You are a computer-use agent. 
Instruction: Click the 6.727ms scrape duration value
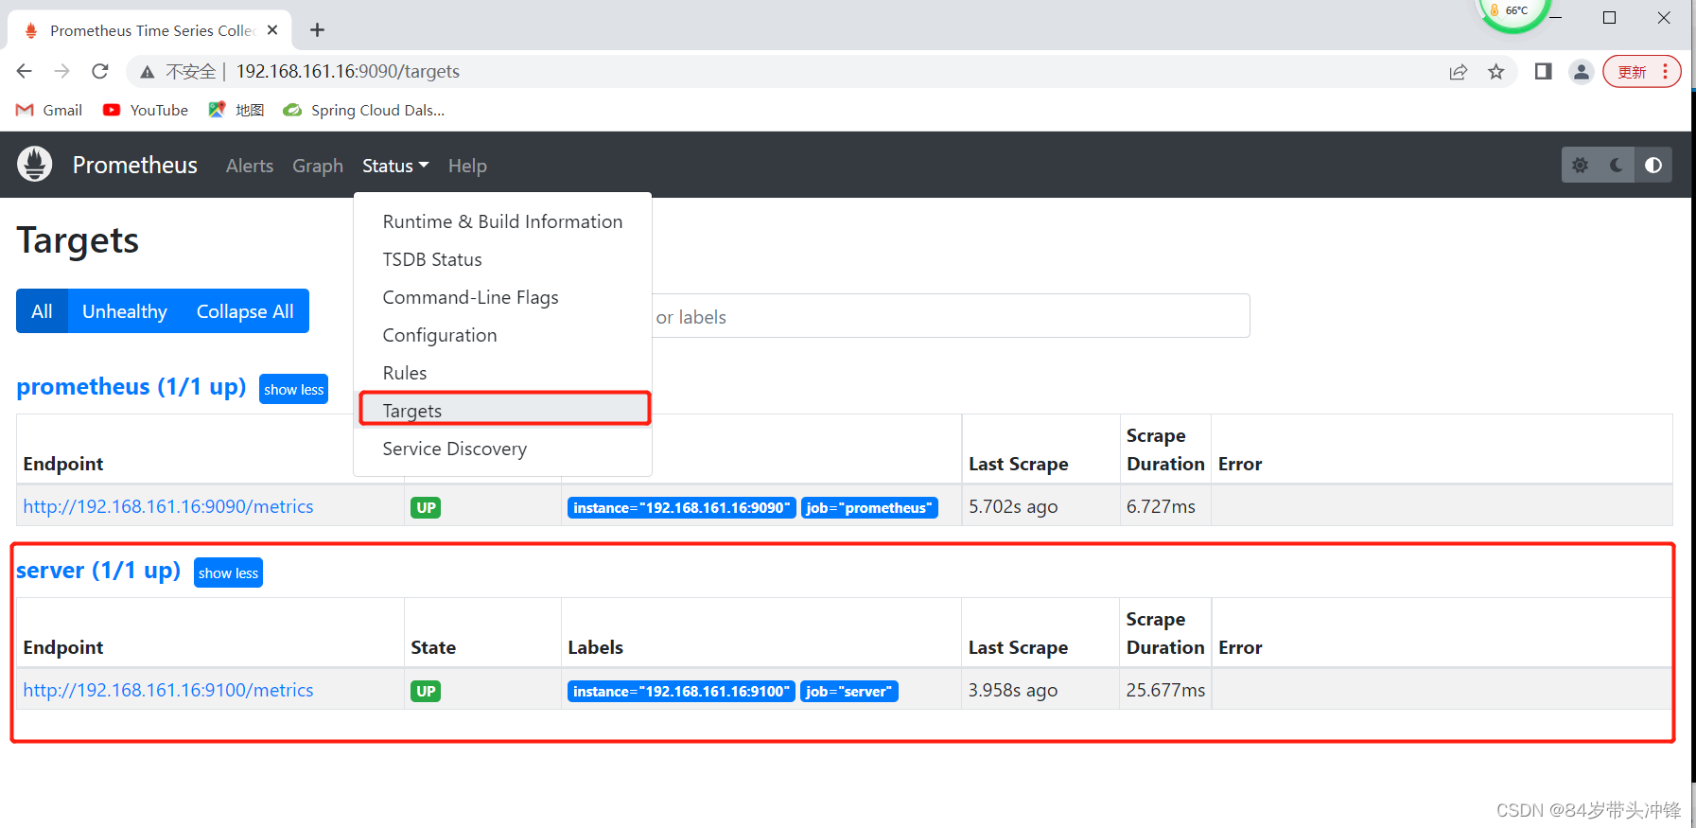pos(1161,506)
